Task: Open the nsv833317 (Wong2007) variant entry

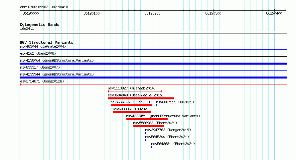Action: (x=40, y=67)
